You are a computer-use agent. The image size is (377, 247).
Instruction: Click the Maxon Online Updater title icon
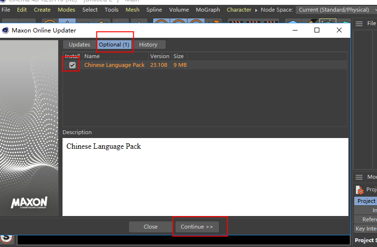click(x=6, y=30)
